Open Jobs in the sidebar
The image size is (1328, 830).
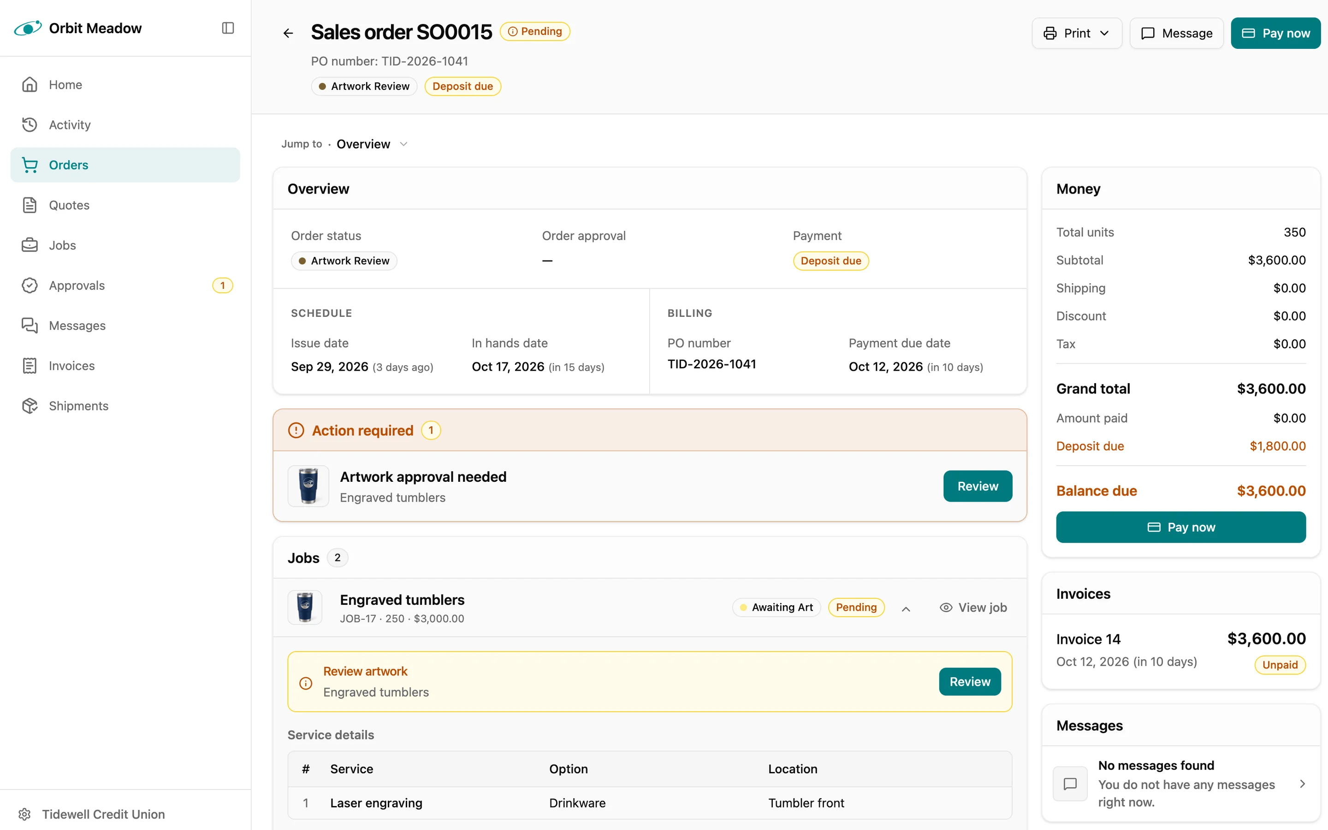125,245
